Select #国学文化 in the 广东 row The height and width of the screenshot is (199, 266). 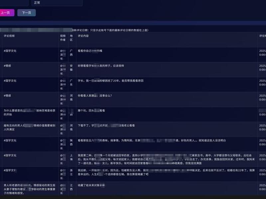[10, 81]
